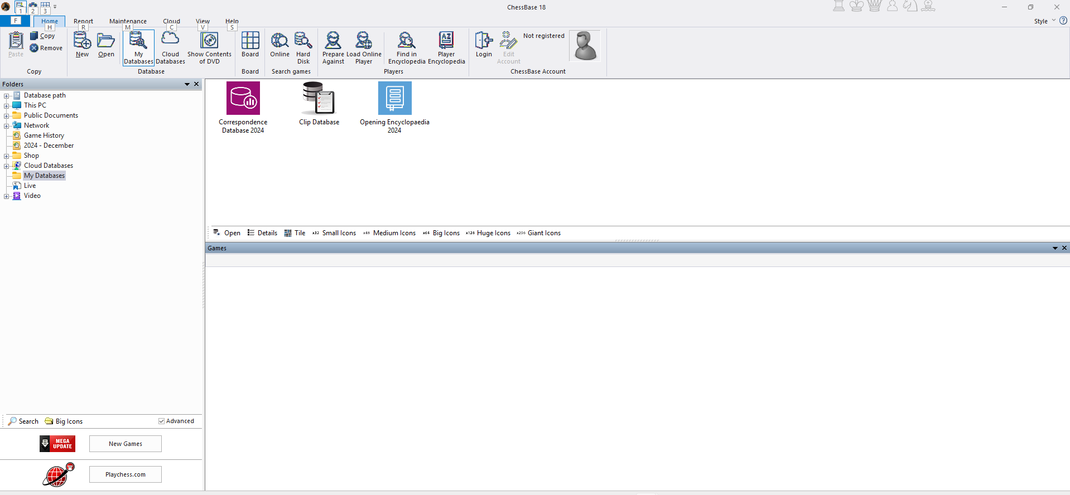
Task: Switch to the Report ribbon tab
Action: [x=83, y=21]
